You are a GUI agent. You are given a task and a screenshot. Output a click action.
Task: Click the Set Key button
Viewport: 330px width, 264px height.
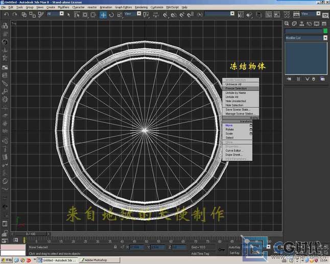coord(234,253)
